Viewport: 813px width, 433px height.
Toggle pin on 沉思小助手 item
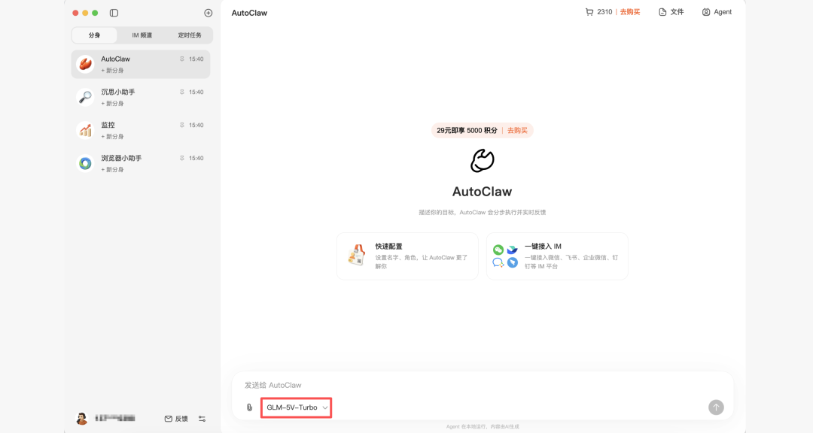tap(181, 92)
